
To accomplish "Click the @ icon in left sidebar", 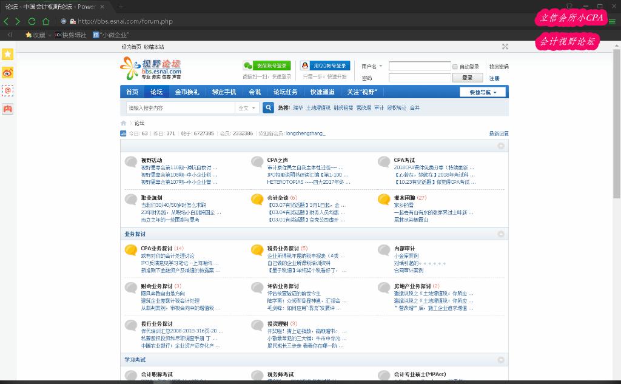I will click(7, 90).
